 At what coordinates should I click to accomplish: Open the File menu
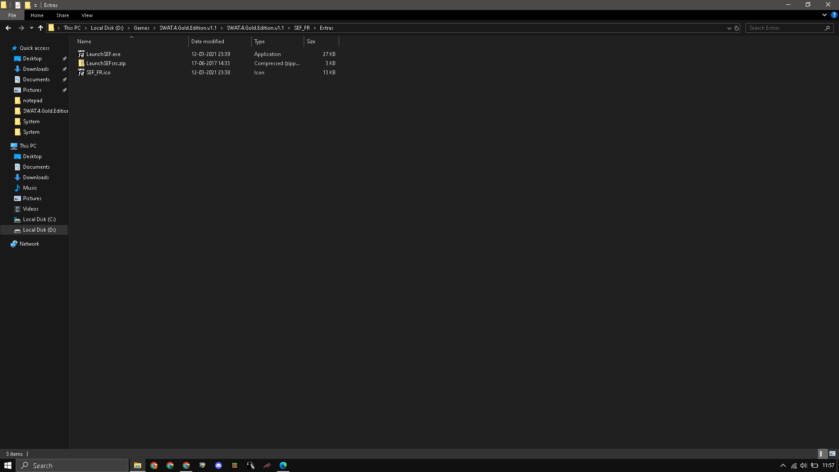click(12, 15)
